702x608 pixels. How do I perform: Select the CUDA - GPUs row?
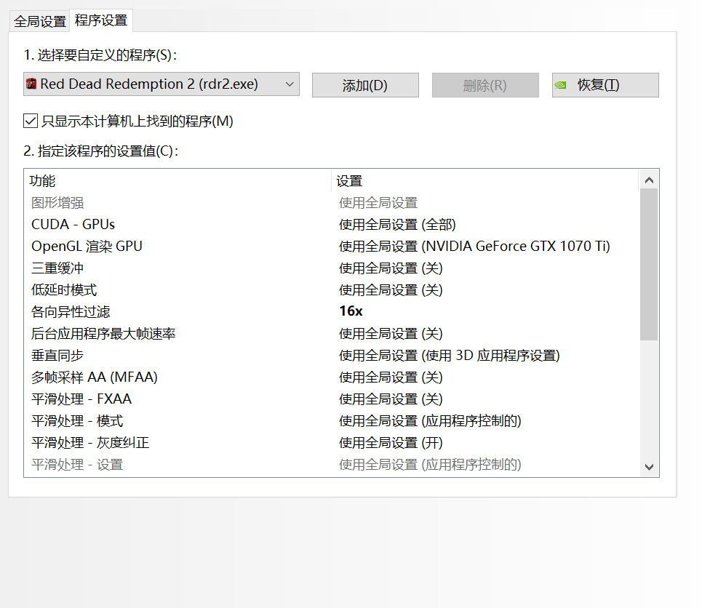pos(332,224)
